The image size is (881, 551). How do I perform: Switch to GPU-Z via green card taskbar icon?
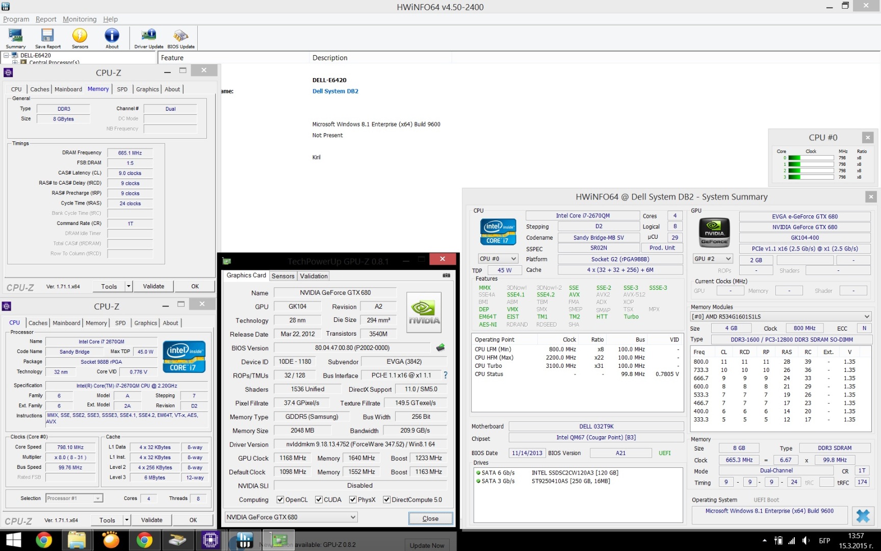click(279, 540)
